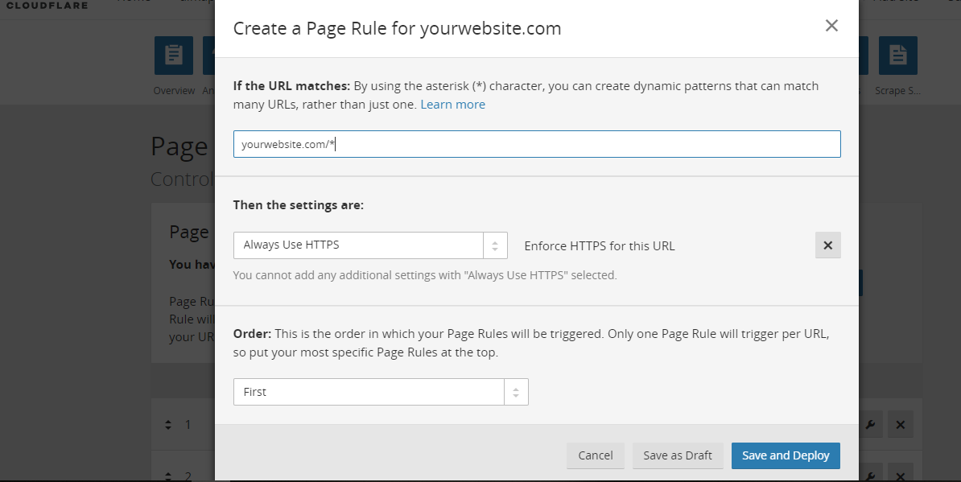Open the First order dropdown
The width and height of the screenshot is (961, 482).
click(381, 392)
